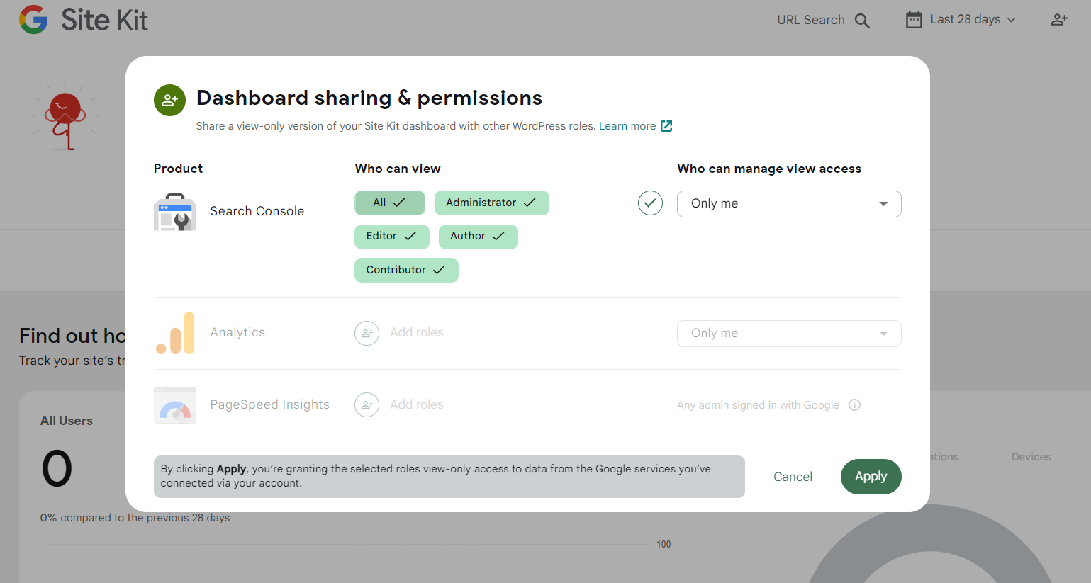The image size is (1091, 583).
Task: Click PageSpeed Insights add roles person icon
Action: 367,405
